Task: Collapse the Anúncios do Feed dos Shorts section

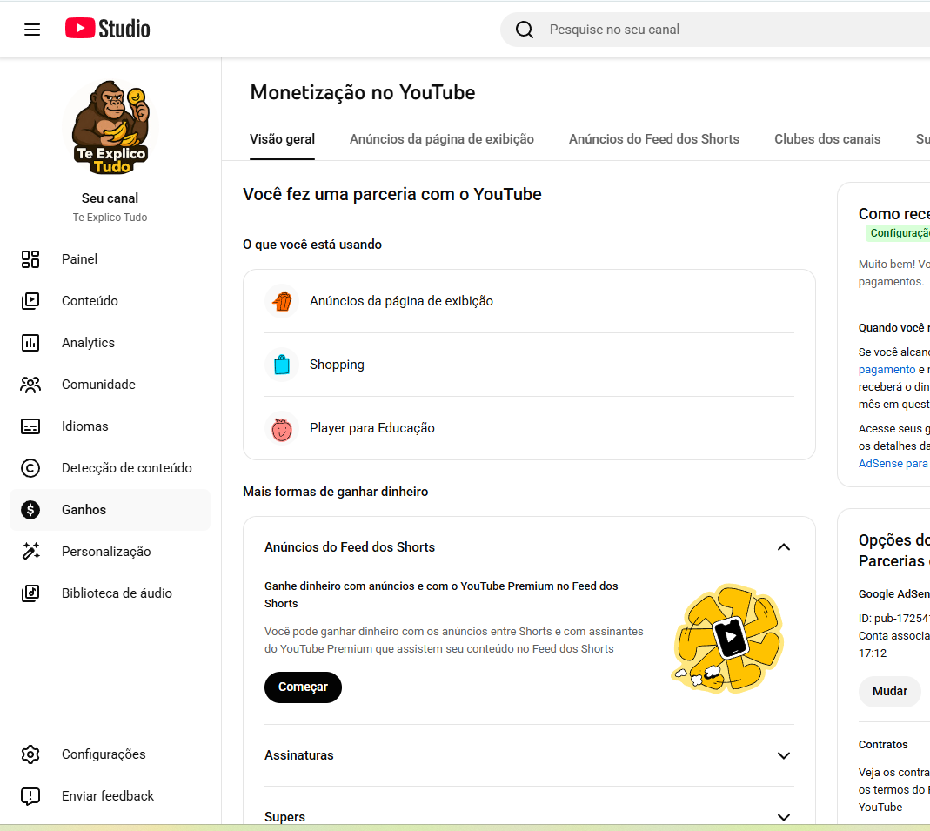Action: (784, 547)
